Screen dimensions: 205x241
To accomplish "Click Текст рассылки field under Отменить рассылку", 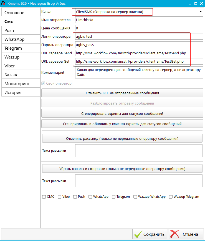I will tap(139, 151).
